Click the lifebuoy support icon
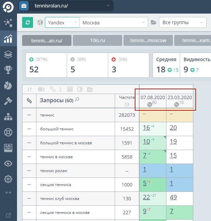Image resolution: width=211 pixels, height=221 pixels. 8,132
